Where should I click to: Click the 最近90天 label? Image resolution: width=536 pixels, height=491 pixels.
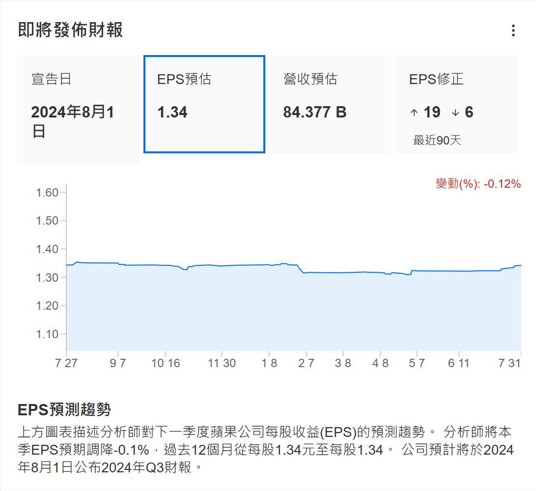tap(437, 141)
